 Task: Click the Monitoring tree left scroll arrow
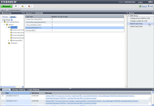(x=1, y=87)
